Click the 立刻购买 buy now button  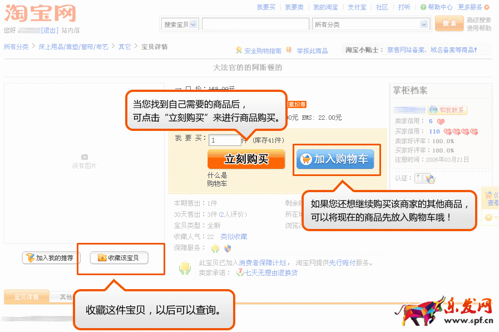245,159
